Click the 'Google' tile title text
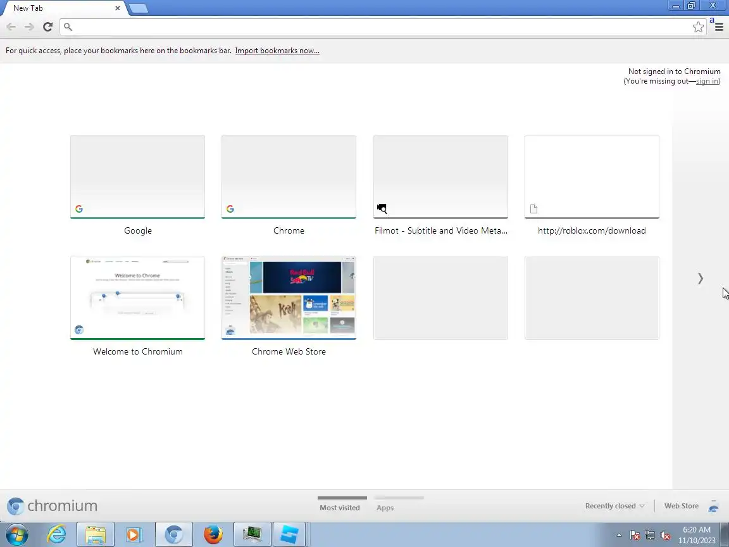The image size is (729, 547). point(137,230)
